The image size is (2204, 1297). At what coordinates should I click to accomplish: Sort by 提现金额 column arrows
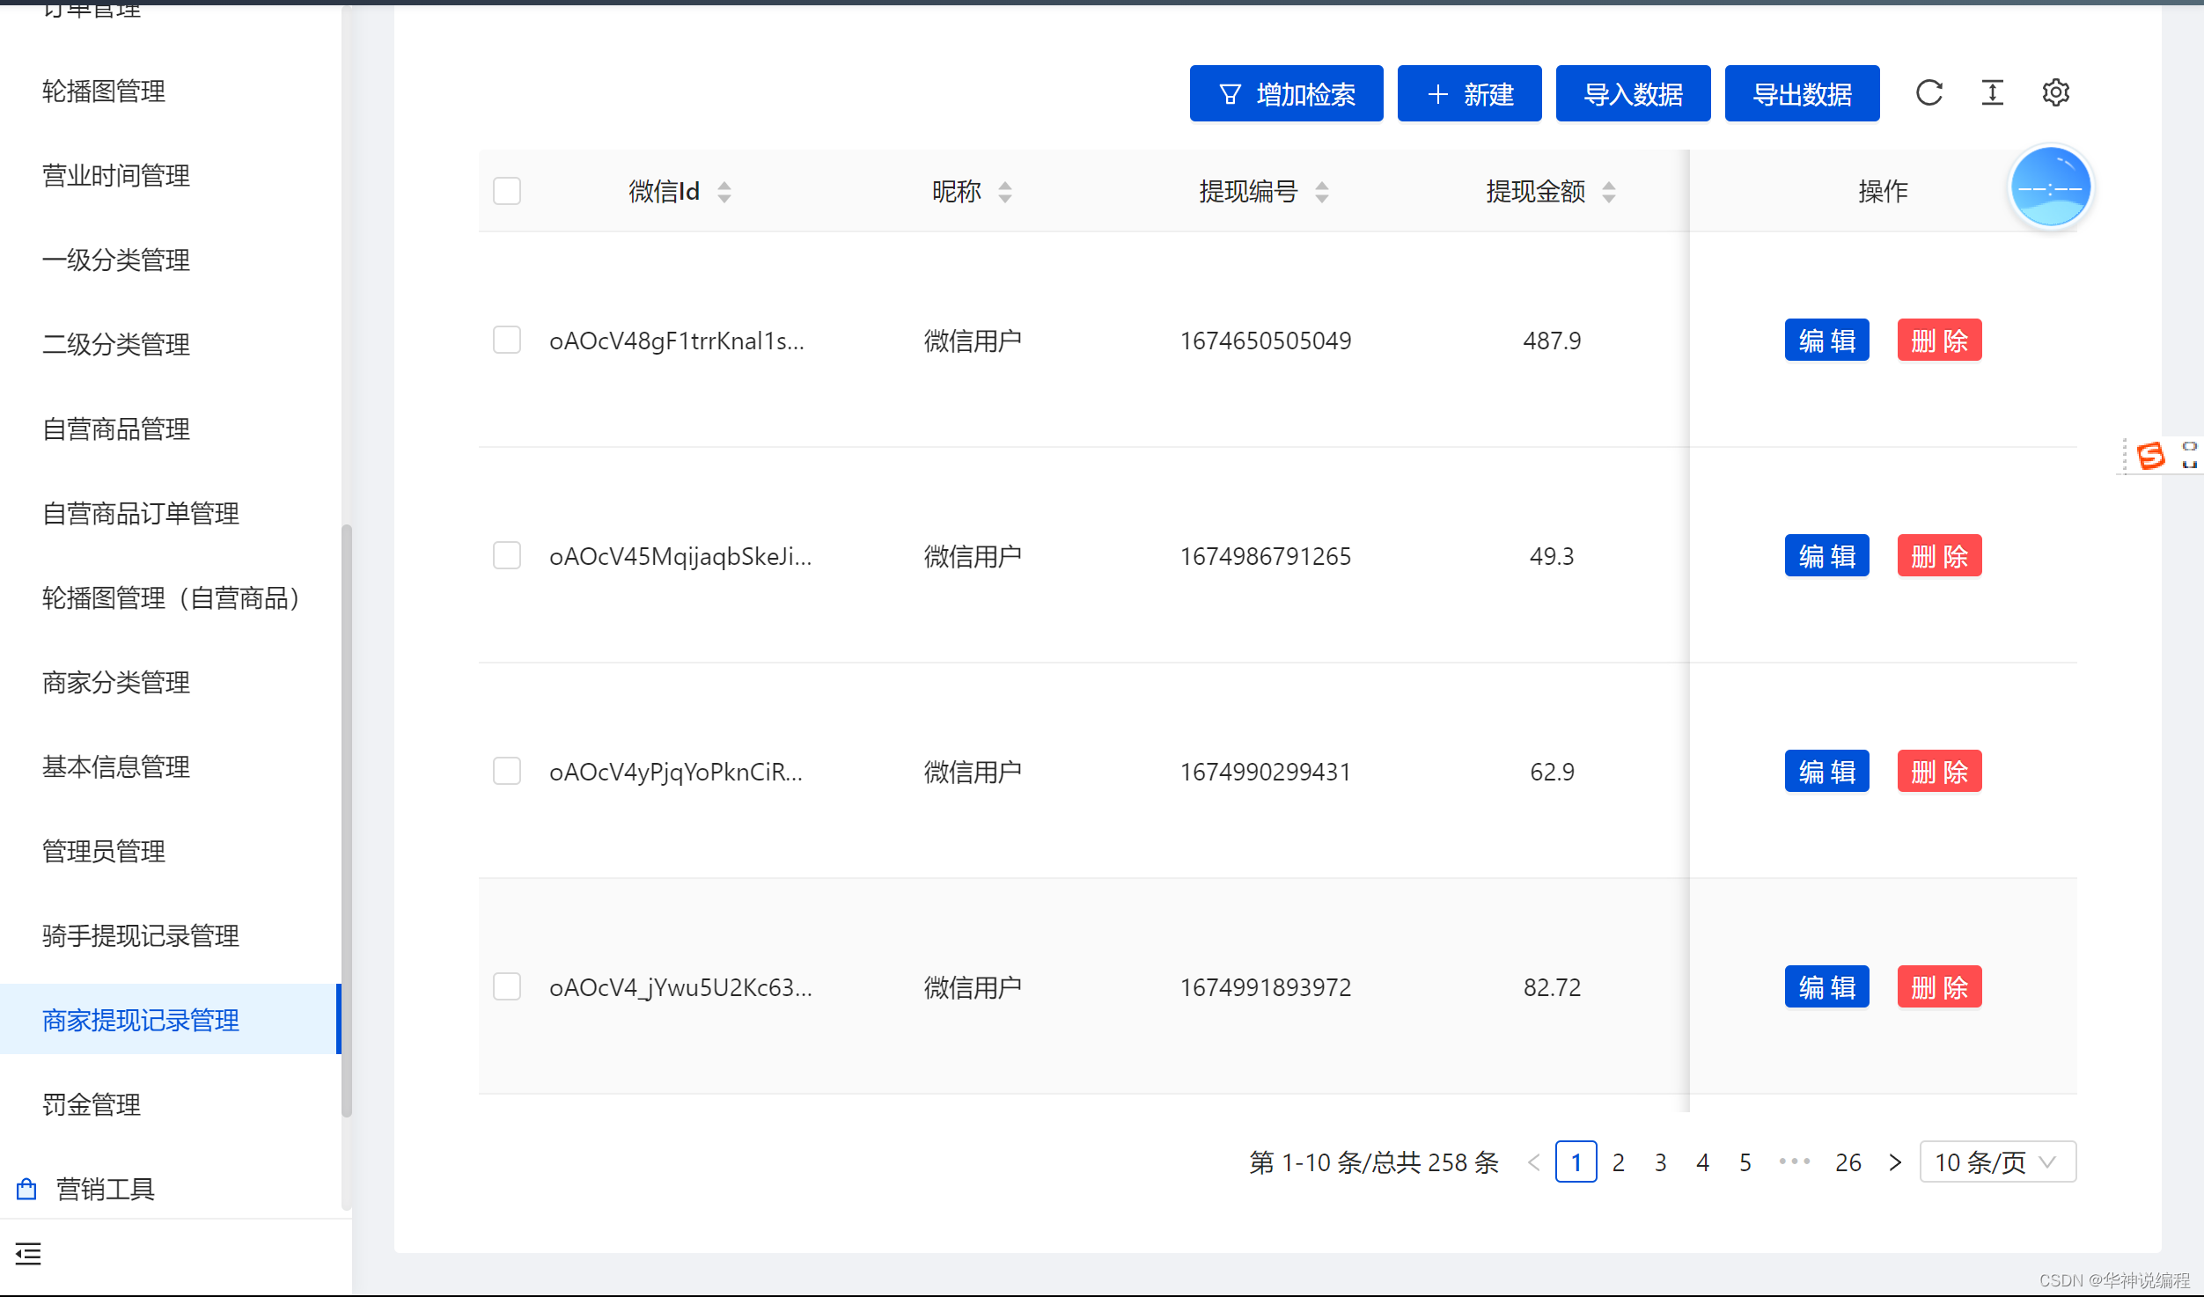pyautogui.click(x=1609, y=192)
